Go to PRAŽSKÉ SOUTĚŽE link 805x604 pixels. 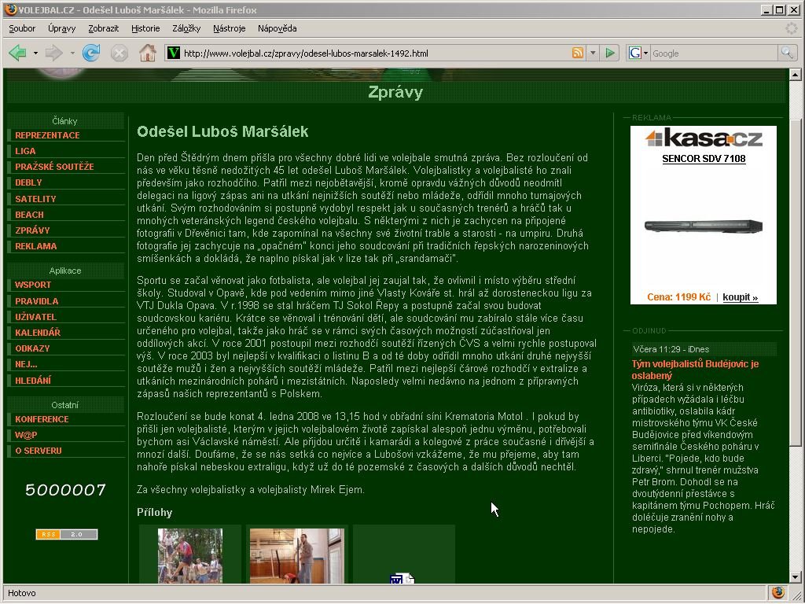tap(54, 167)
